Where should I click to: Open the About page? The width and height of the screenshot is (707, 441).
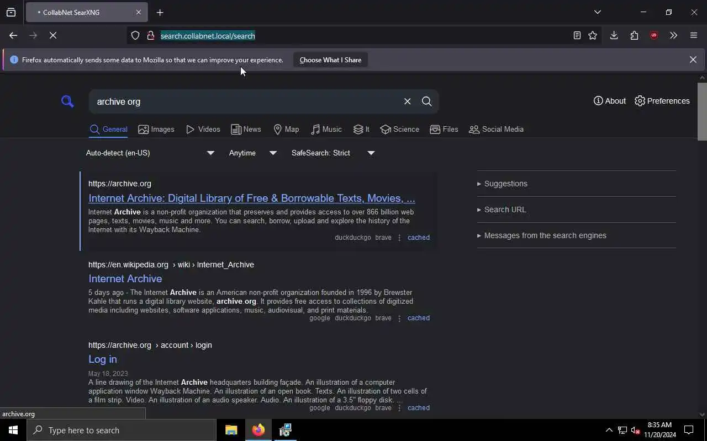pos(610,101)
